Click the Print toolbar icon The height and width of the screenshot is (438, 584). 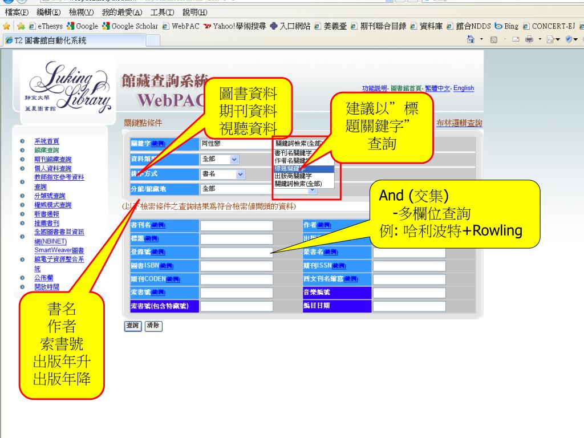pos(529,39)
